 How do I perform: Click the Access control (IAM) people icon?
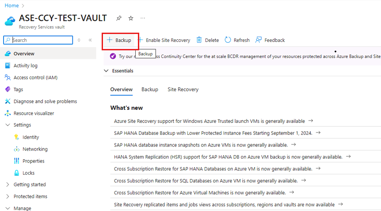point(8,77)
